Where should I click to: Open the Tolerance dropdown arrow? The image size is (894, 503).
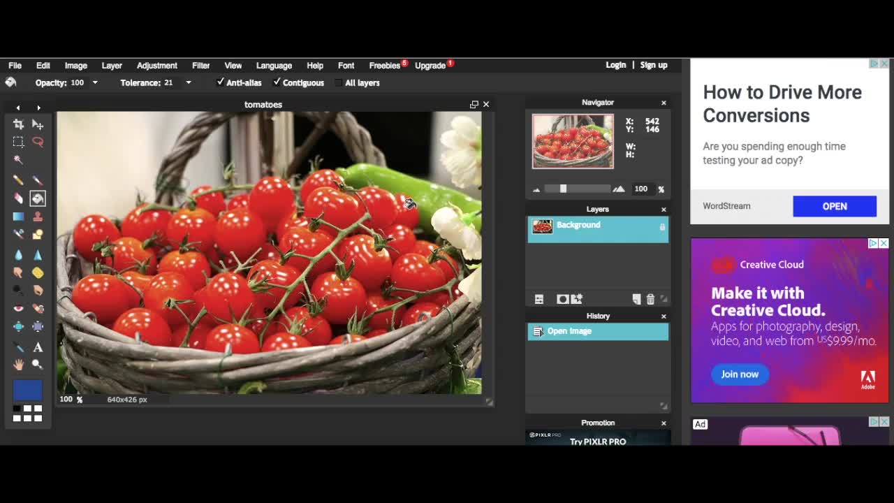(x=189, y=82)
